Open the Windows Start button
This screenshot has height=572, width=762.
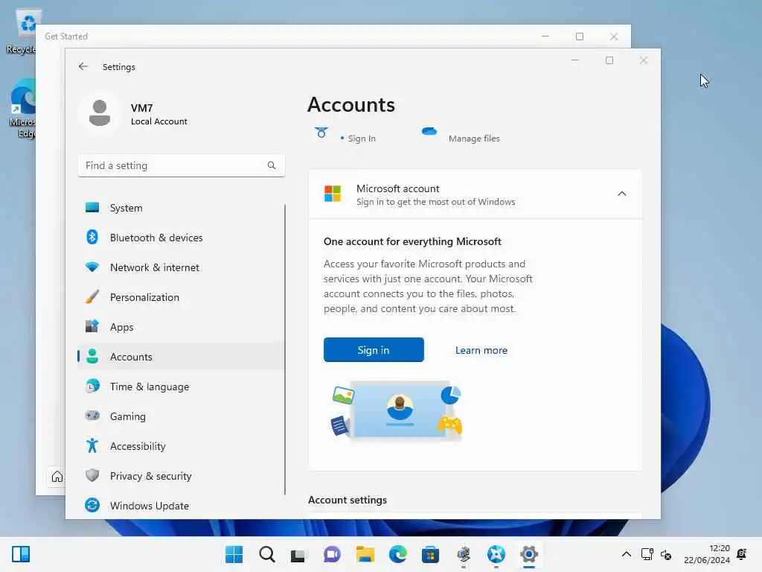pos(234,554)
